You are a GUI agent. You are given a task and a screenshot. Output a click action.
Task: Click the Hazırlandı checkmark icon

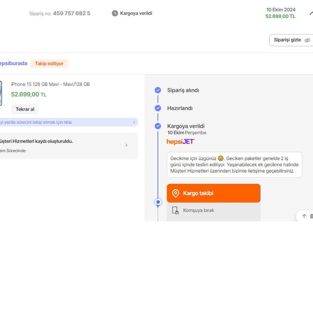tap(158, 108)
